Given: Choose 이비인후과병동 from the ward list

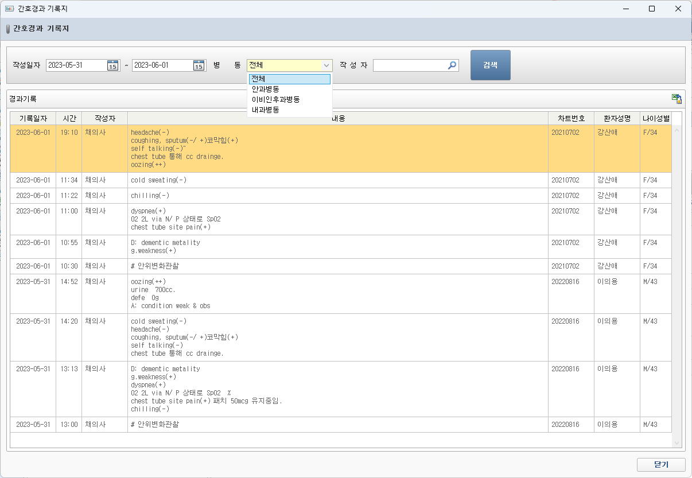Looking at the screenshot, I should point(275,99).
